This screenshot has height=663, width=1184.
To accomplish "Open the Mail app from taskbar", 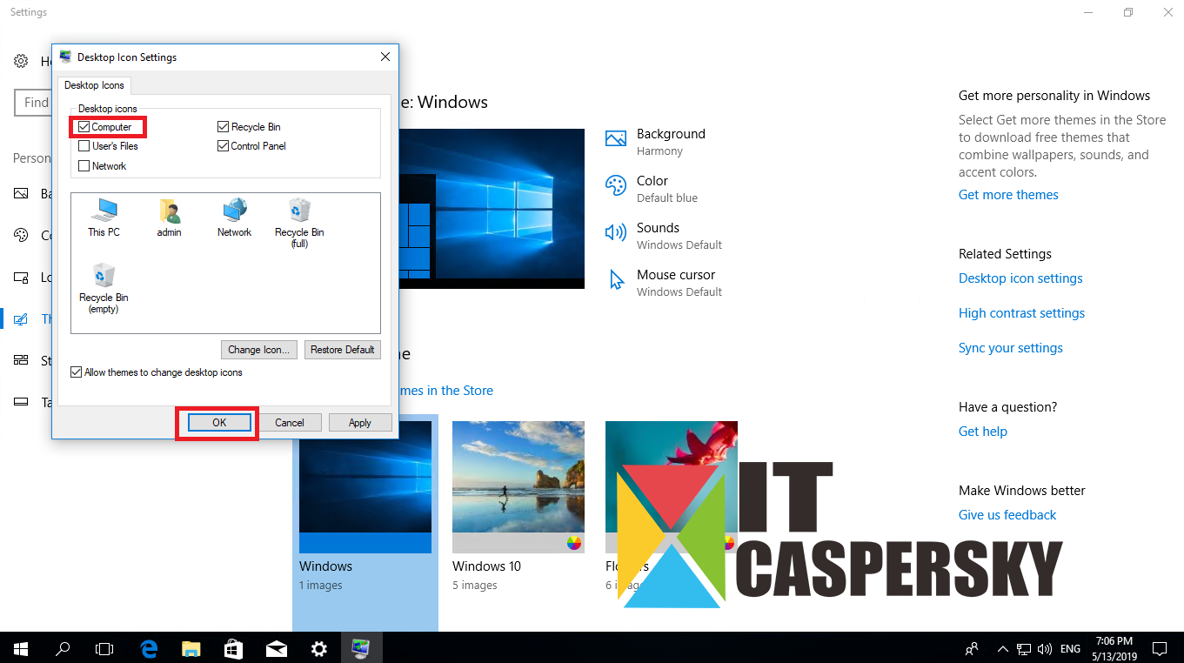I will pos(276,648).
